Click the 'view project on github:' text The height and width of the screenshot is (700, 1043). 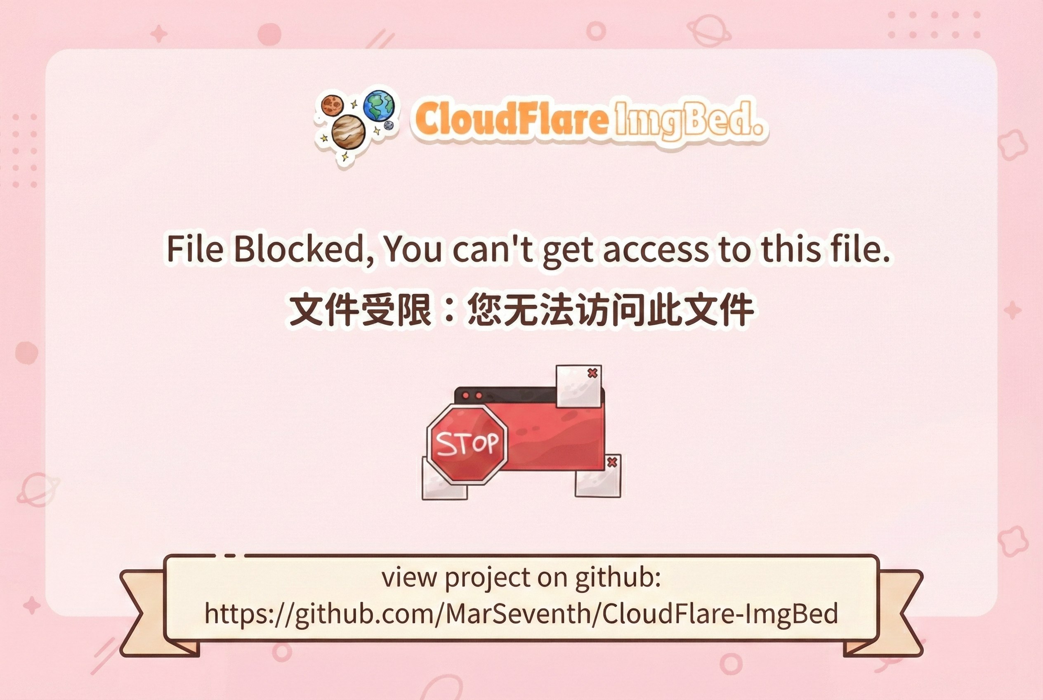tap(521, 577)
